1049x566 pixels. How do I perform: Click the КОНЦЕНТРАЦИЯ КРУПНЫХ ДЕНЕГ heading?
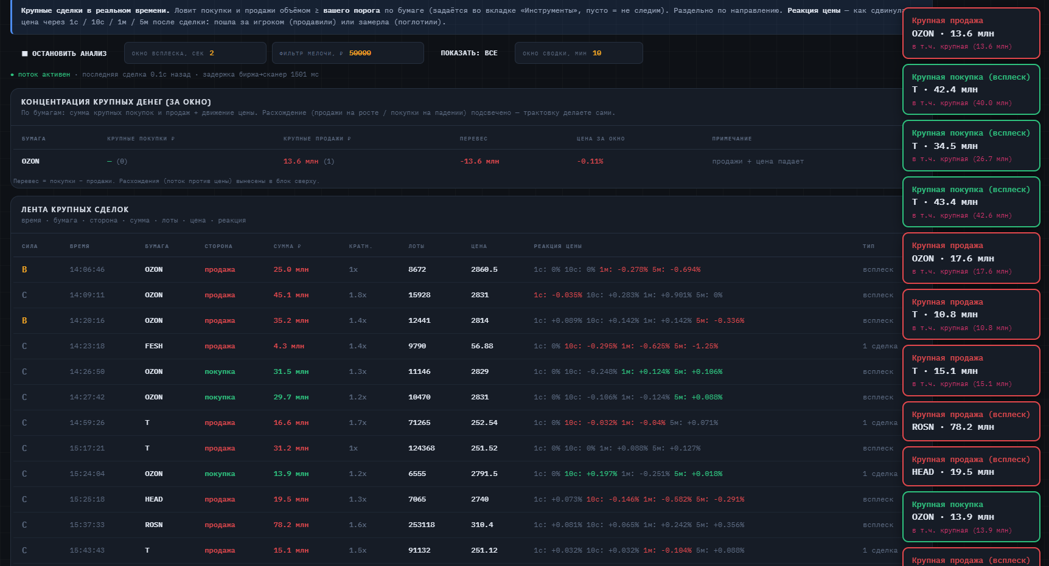[116, 102]
